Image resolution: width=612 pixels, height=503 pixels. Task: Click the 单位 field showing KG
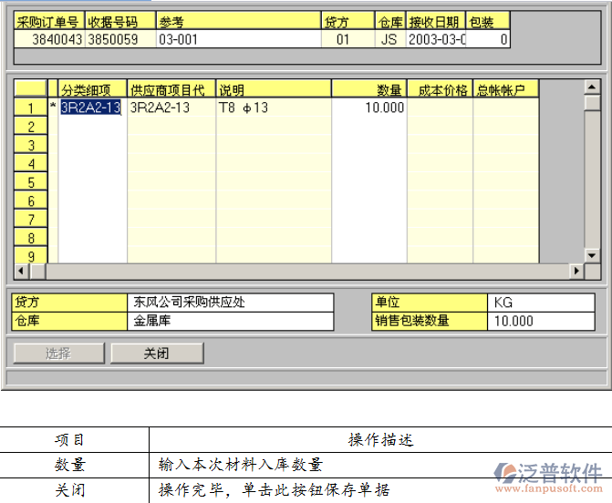(x=540, y=303)
